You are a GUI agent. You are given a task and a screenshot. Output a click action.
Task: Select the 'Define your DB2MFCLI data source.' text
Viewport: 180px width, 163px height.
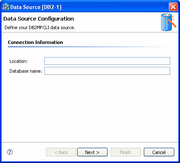[x=40, y=28]
